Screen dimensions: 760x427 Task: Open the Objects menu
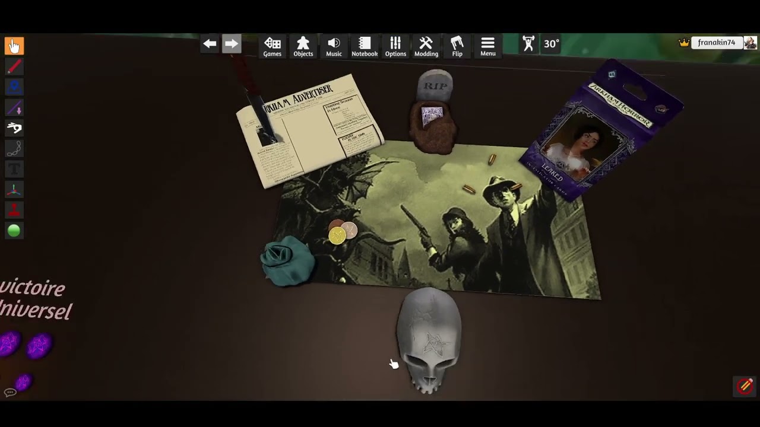tap(303, 46)
